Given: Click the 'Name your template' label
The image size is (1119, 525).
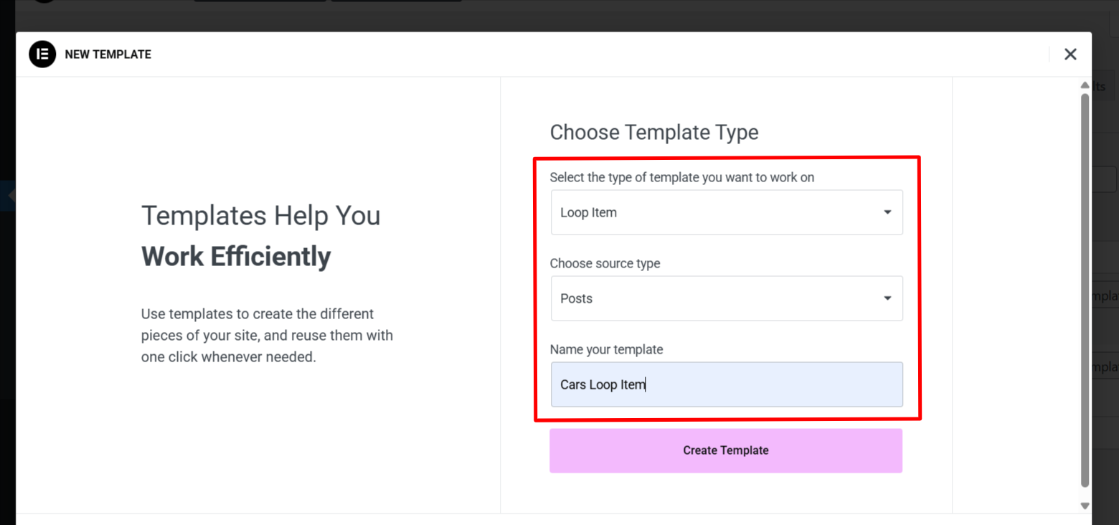Looking at the screenshot, I should pos(606,349).
